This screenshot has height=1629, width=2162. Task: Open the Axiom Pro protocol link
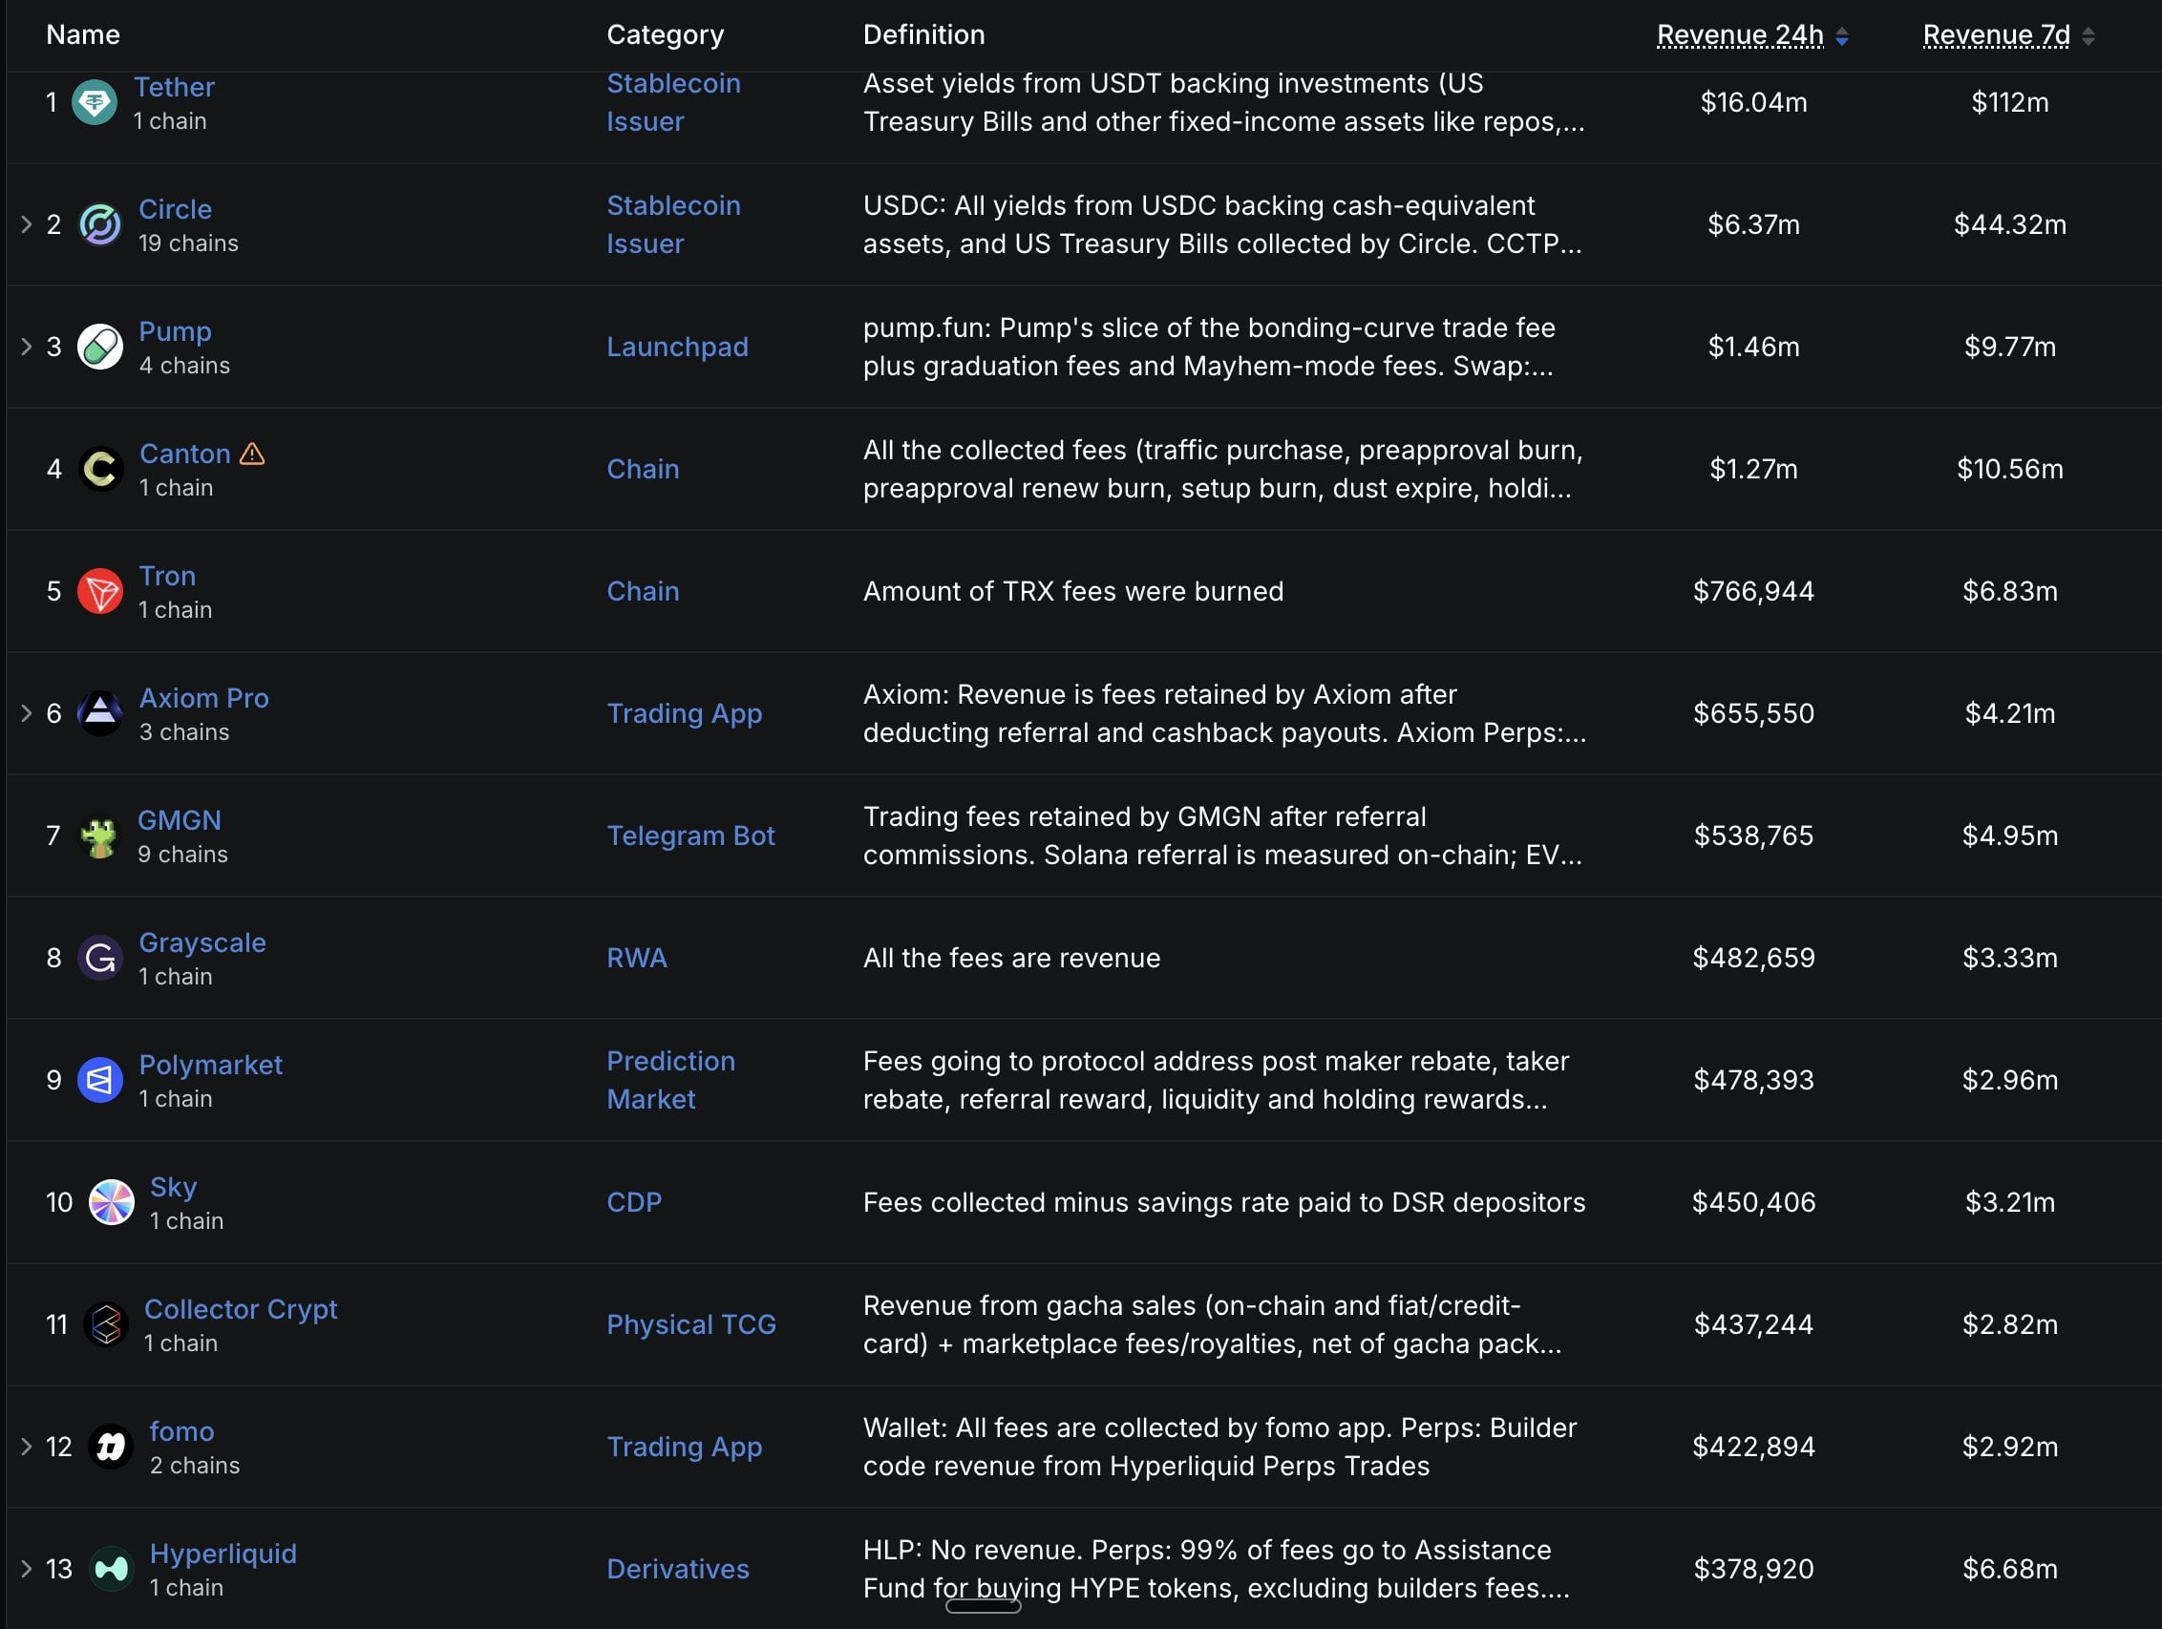(203, 698)
